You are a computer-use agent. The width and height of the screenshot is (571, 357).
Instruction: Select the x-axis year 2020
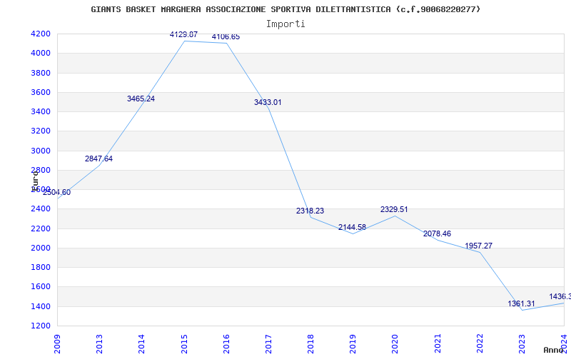395,344
